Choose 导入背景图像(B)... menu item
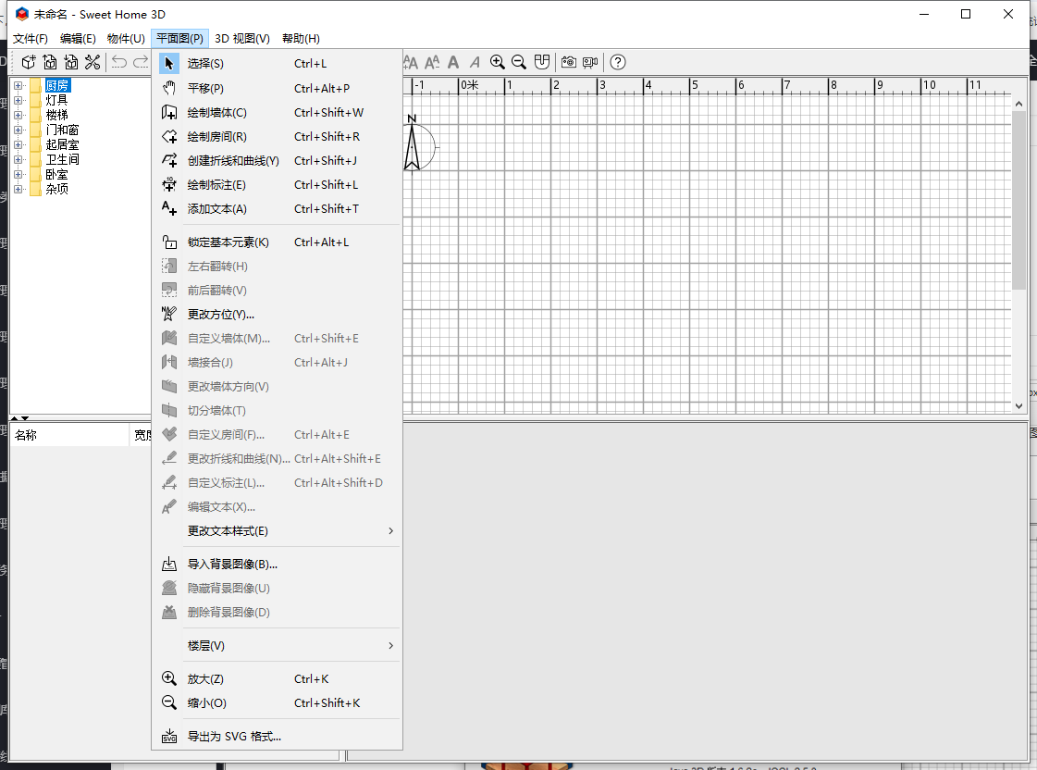 pyautogui.click(x=277, y=565)
